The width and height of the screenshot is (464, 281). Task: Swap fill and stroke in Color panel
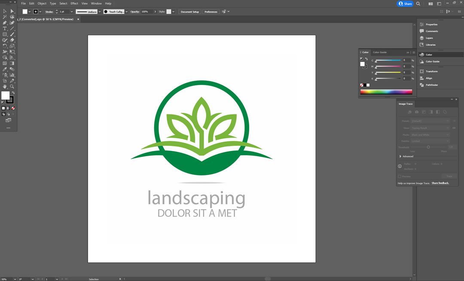(x=366, y=59)
